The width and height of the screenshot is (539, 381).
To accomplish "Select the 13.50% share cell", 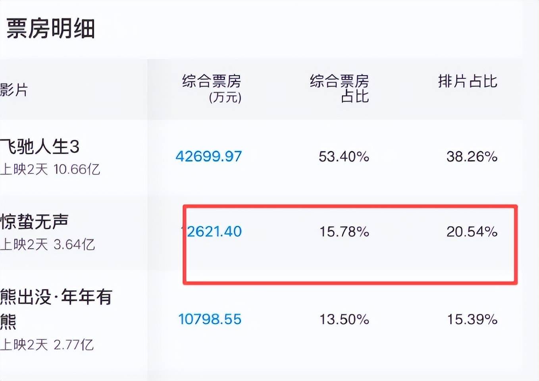I will [344, 319].
